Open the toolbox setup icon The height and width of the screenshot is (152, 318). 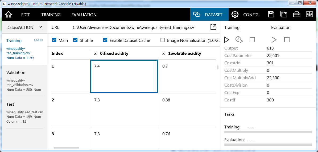[296, 15]
